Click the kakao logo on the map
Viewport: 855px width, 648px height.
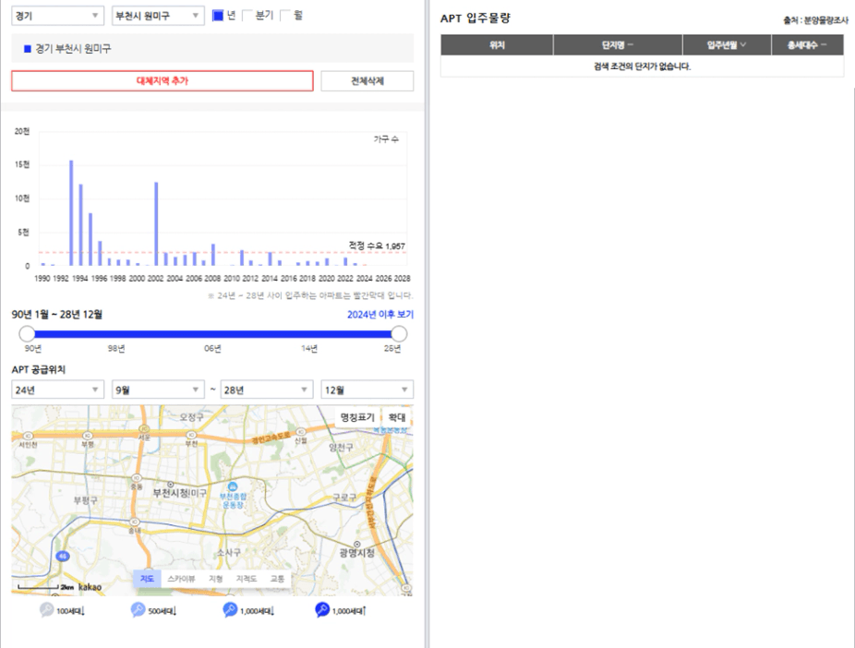click(90, 587)
